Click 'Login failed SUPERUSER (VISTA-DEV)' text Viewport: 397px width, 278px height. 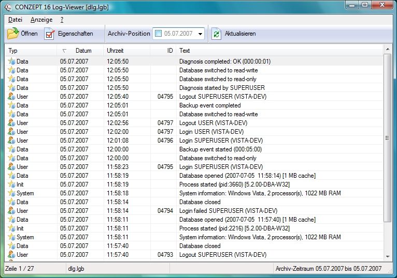228,211
